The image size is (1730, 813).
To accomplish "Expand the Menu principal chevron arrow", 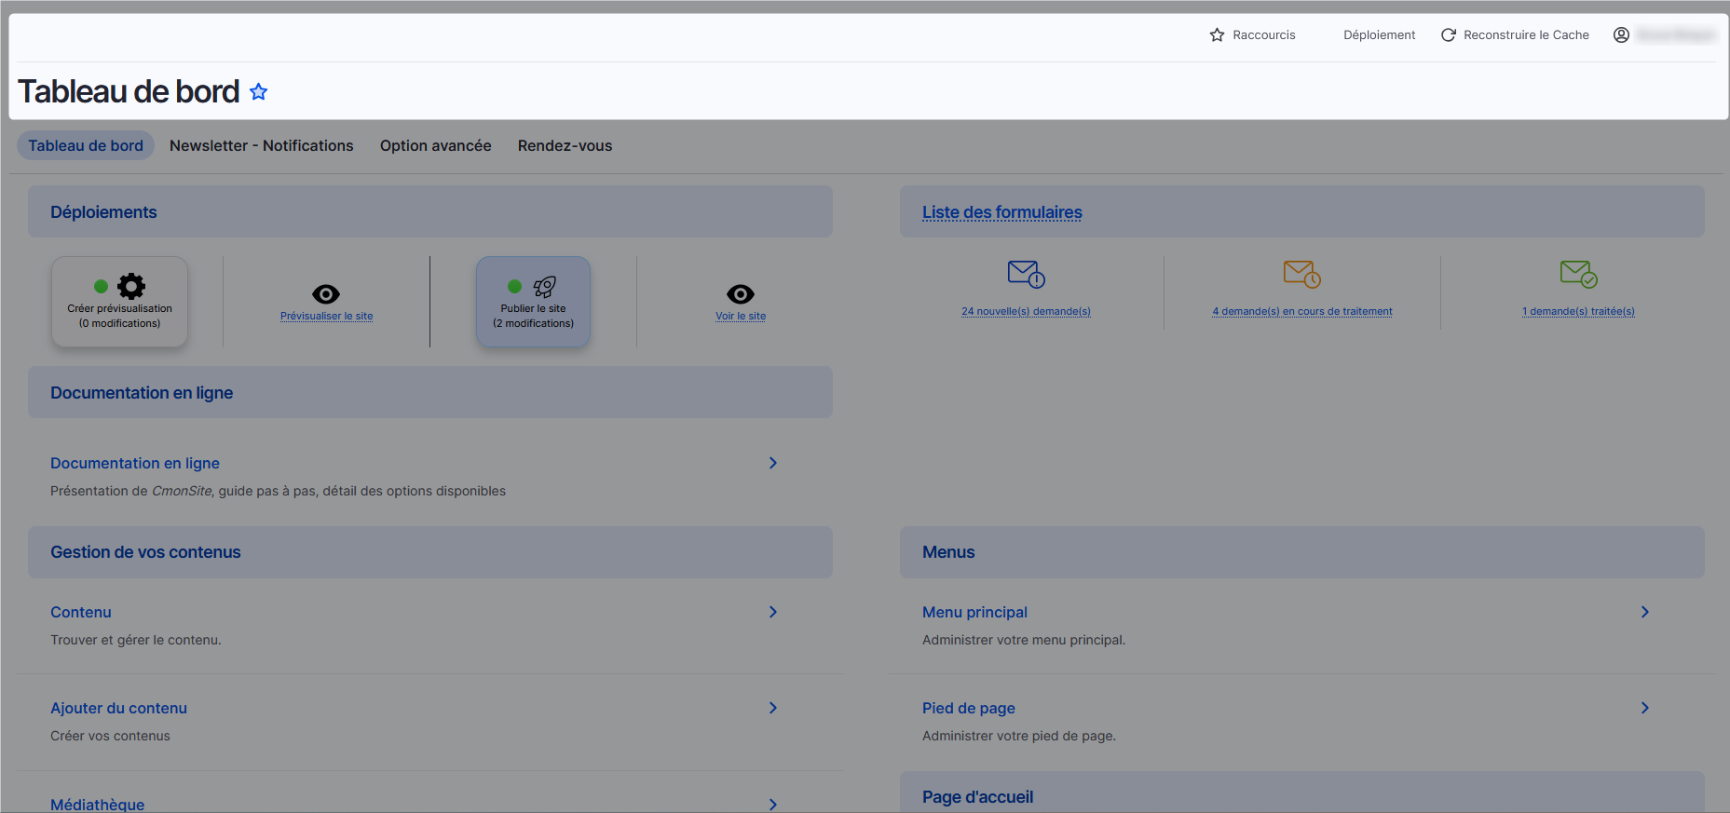I will coord(1644,612).
